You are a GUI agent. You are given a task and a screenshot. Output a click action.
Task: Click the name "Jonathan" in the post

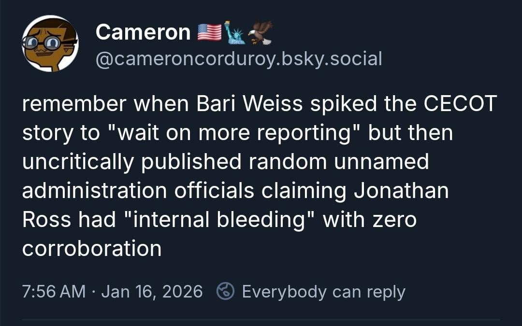(401, 191)
